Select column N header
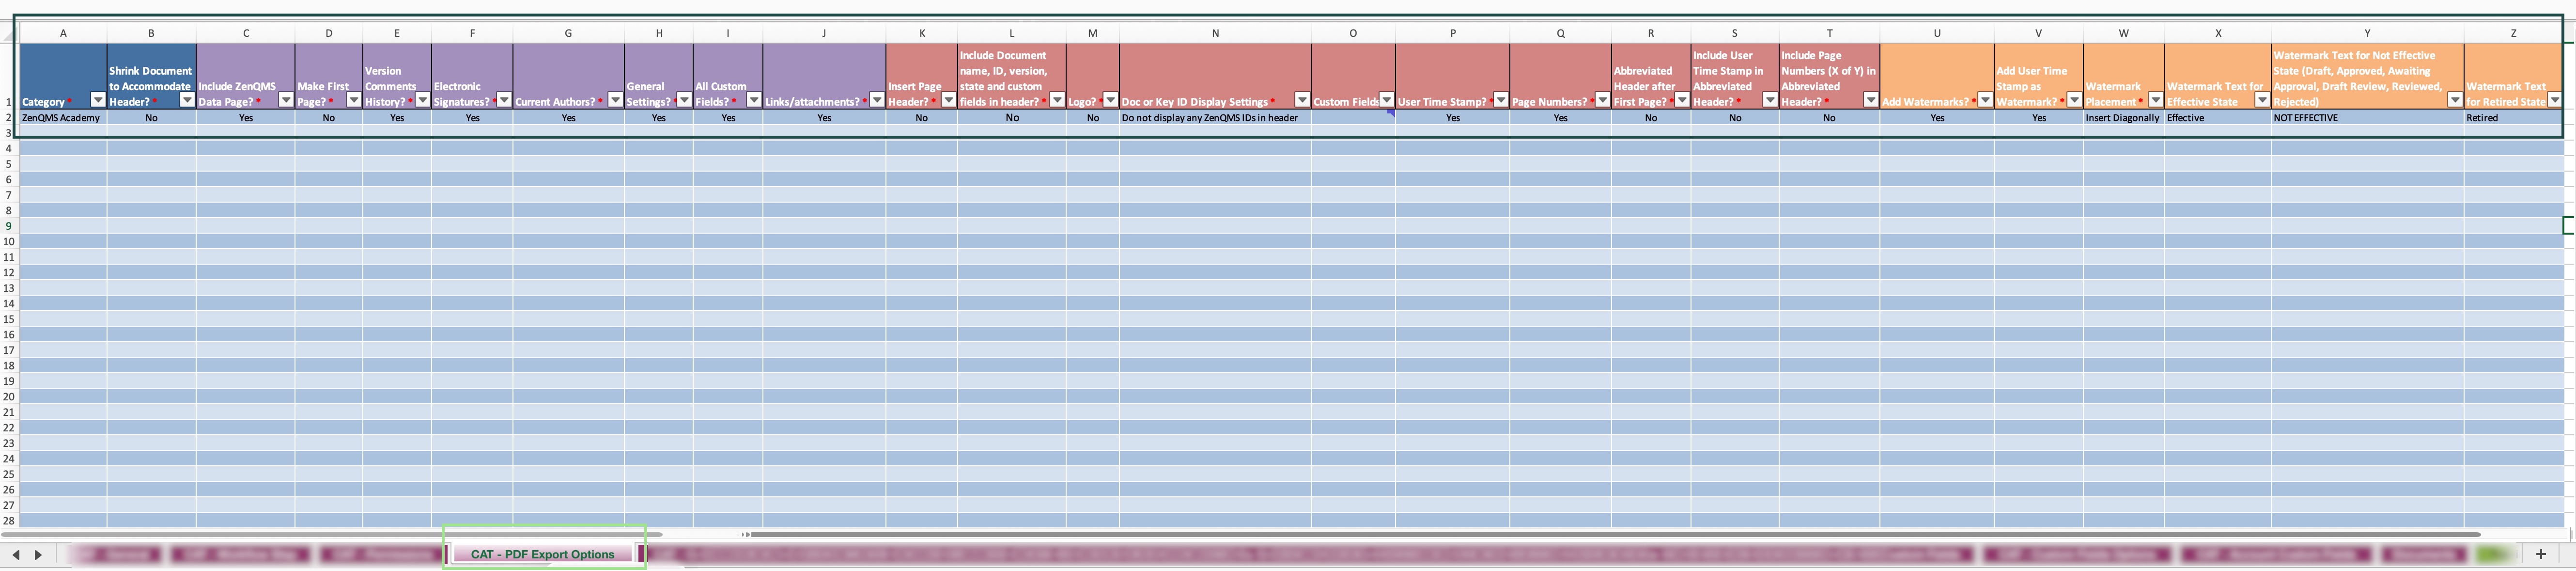Image resolution: width=2576 pixels, height=571 pixels. [x=1215, y=33]
